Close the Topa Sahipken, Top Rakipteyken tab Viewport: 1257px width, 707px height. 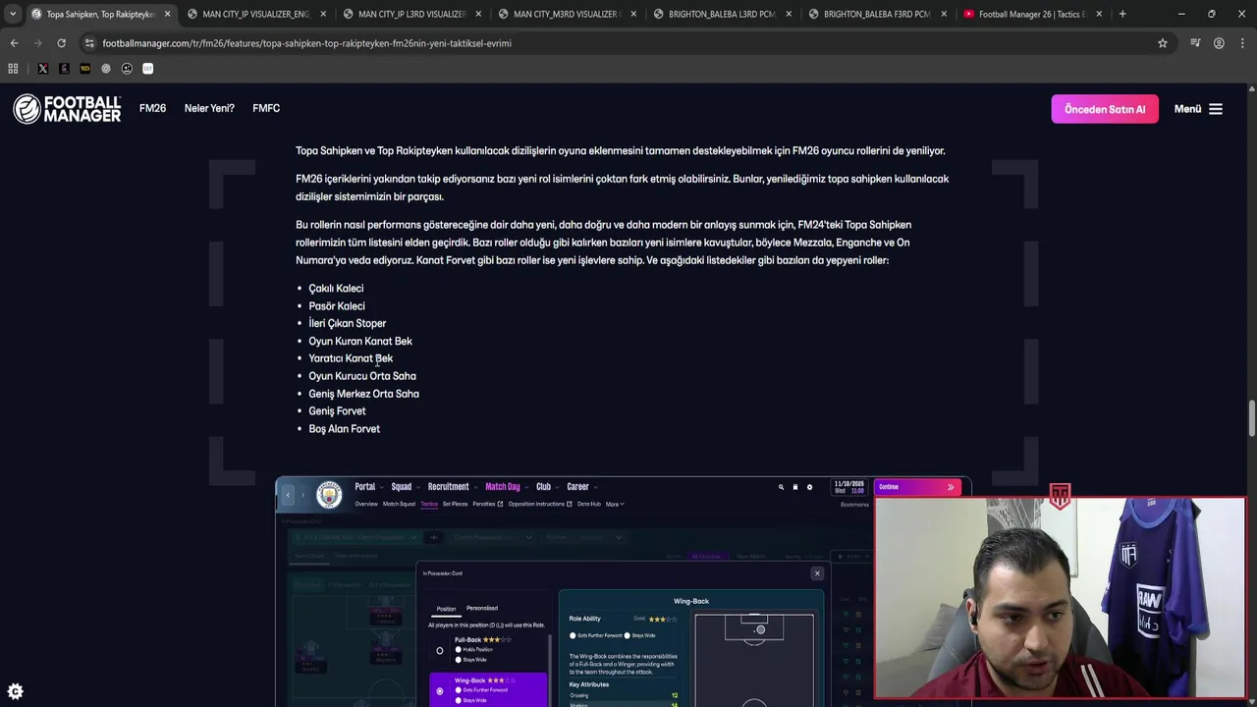click(x=167, y=14)
